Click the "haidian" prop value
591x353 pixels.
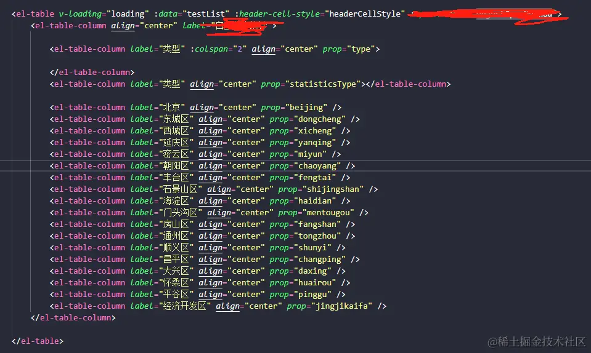(315, 200)
